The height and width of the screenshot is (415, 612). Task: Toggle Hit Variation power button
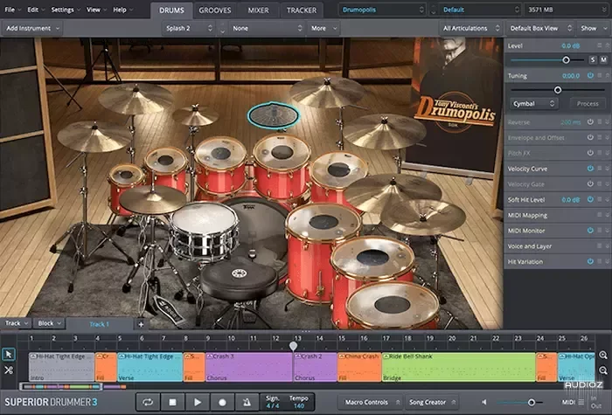(590, 261)
